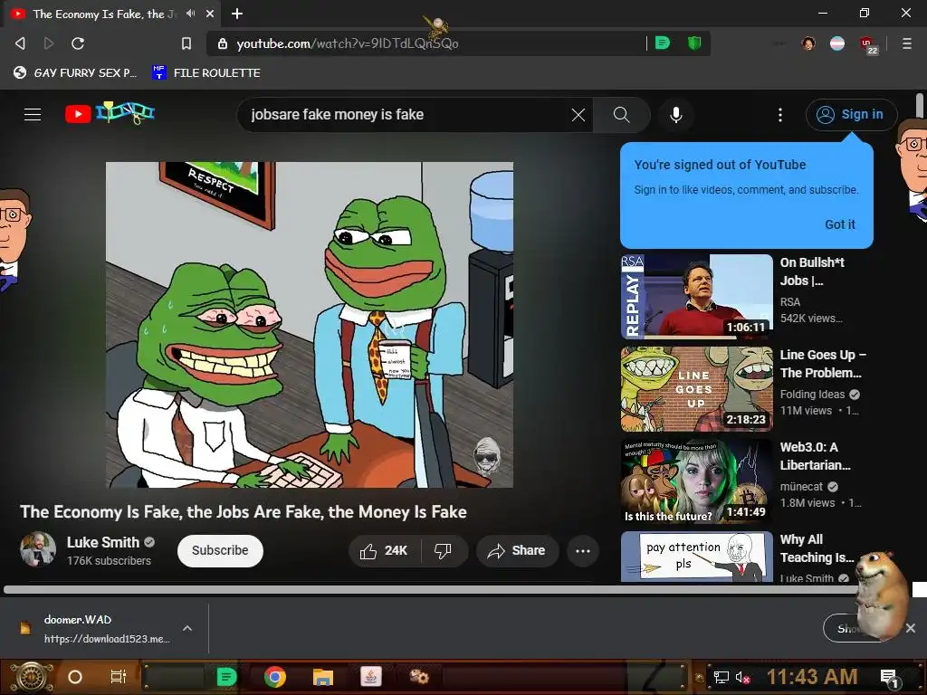Open more actions ellipsis next to Share
927x695 pixels.
click(583, 551)
